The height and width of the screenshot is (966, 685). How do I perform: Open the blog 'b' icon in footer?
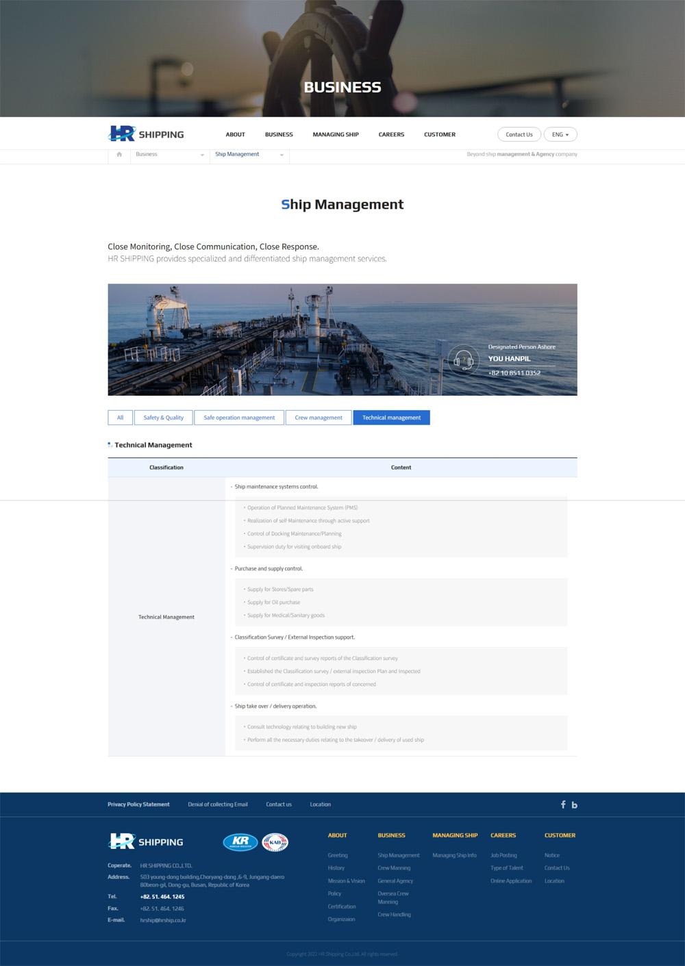(575, 805)
